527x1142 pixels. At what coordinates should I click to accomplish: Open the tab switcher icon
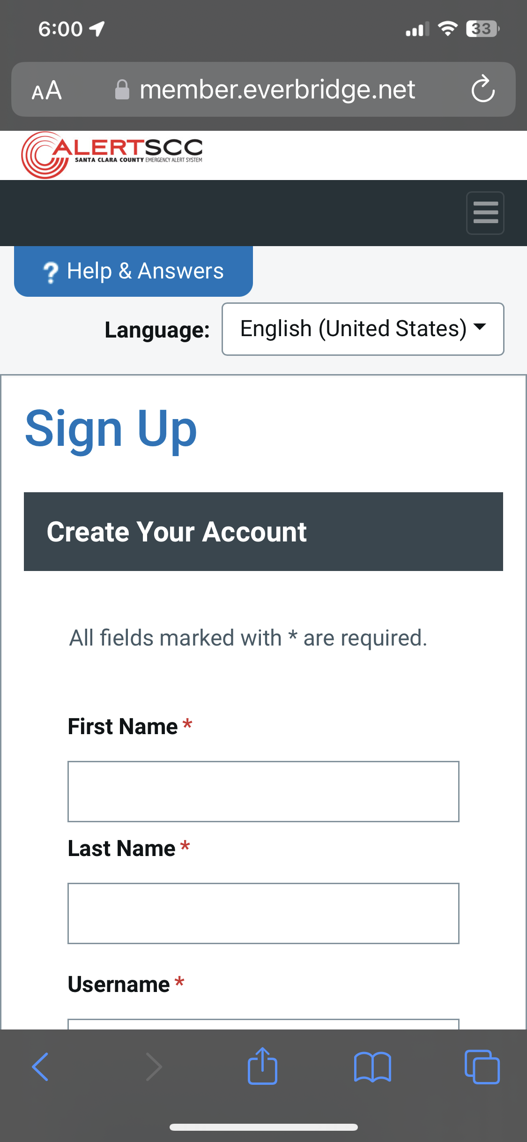(x=483, y=1066)
